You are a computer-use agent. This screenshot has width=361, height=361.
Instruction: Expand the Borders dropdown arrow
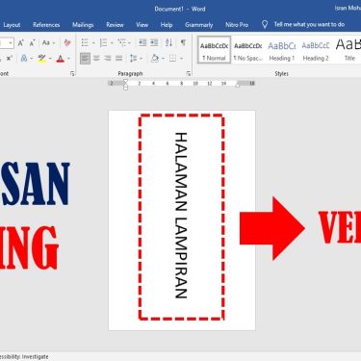181,59
